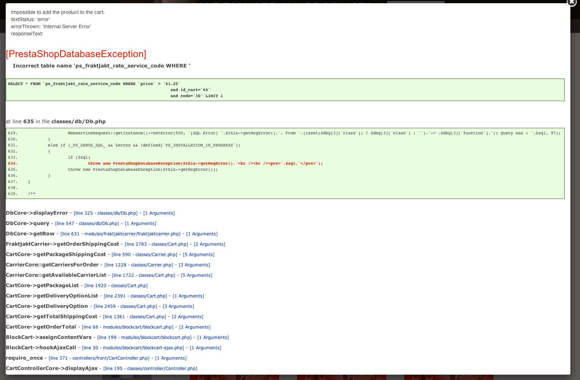Expand 1 Arguments for require_once
This screenshot has height=380, width=580.
click(171, 358)
